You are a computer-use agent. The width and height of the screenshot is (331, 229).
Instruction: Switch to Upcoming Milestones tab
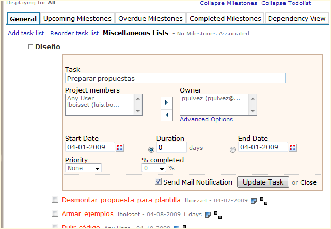tap(77, 19)
